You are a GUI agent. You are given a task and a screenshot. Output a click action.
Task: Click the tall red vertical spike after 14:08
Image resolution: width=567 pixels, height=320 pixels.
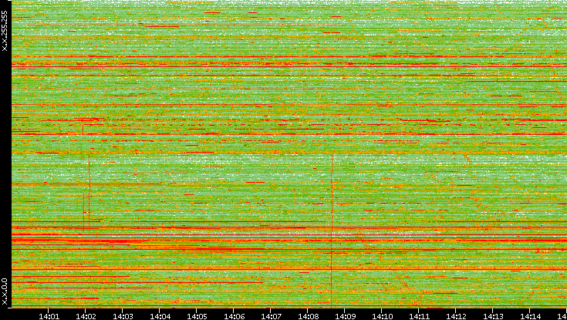click(x=332, y=231)
